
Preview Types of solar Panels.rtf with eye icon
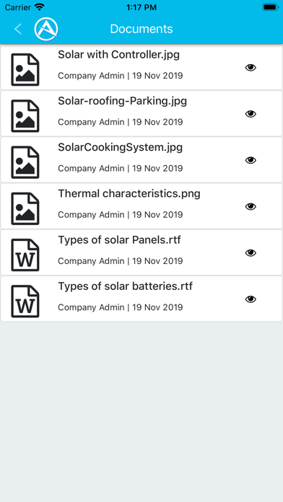click(251, 253)
